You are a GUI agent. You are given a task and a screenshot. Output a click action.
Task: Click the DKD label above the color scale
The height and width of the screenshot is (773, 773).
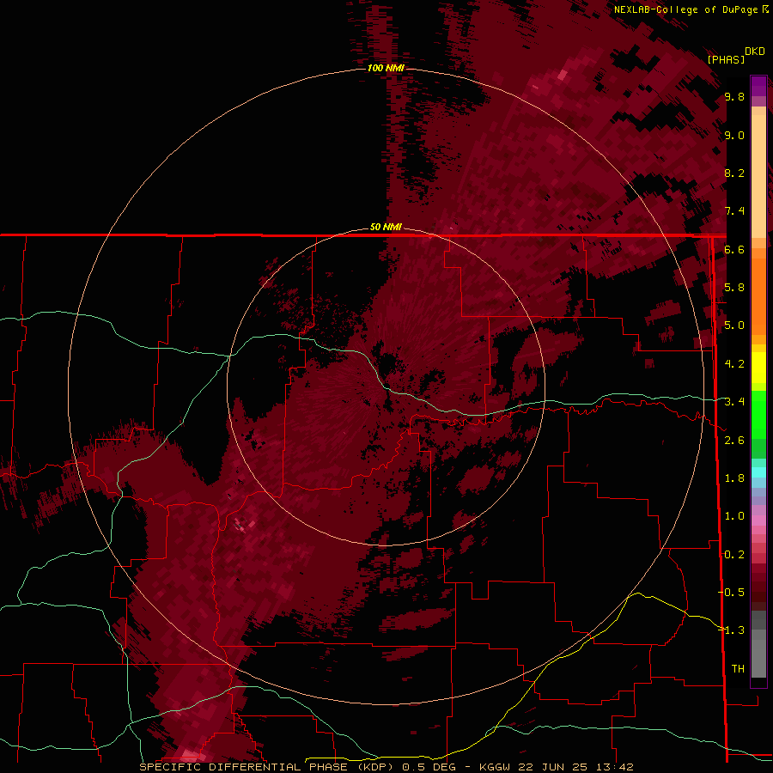755,52
